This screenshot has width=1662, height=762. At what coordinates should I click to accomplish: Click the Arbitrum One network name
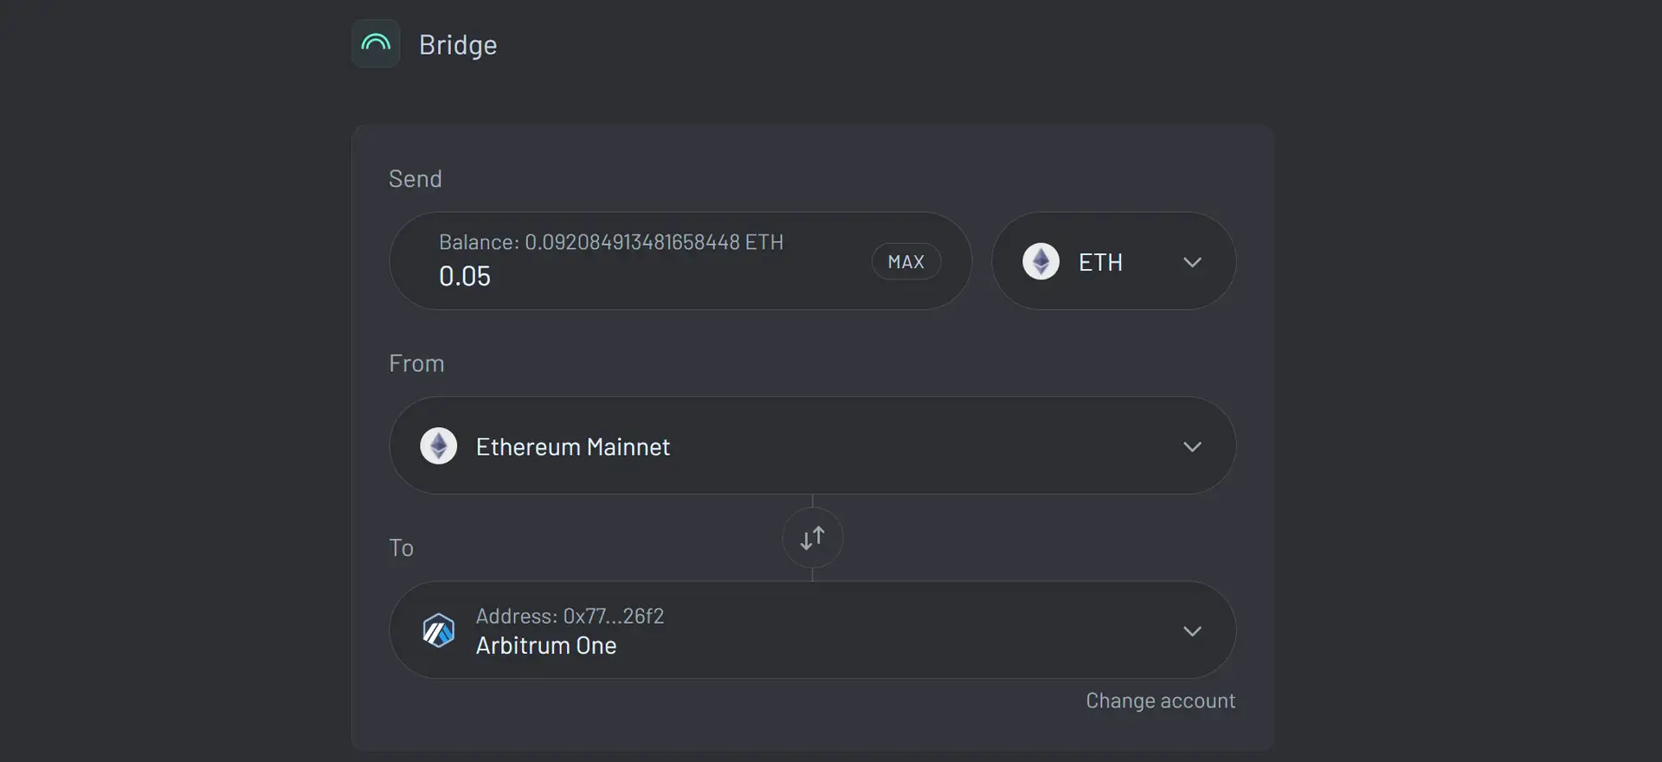pyautogui.click(x=546, y=645)
